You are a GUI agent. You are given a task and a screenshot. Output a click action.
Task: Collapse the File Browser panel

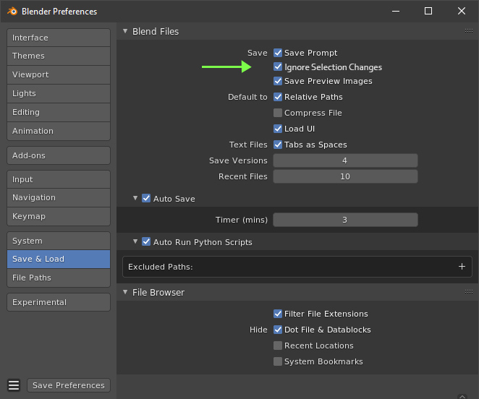pos(125,292)
